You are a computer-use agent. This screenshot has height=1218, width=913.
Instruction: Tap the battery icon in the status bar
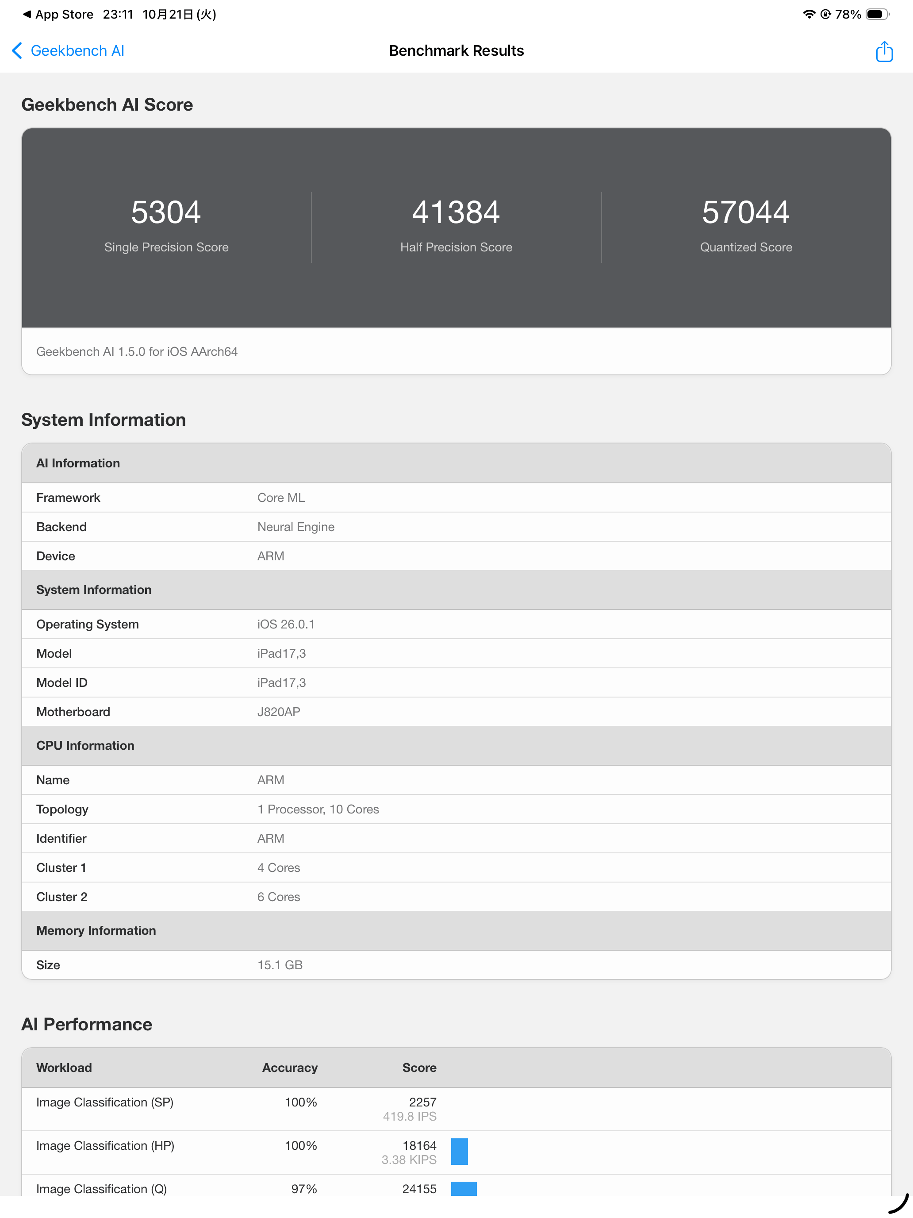tap(877, 14)
